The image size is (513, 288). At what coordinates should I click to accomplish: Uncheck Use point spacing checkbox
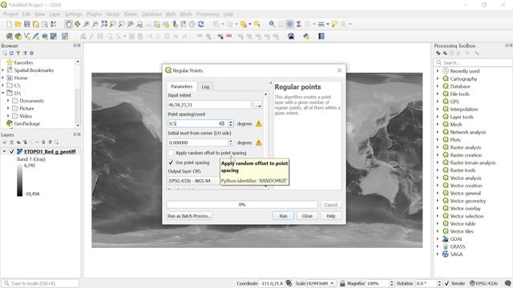pyautogui.click(x=171, y=162)
